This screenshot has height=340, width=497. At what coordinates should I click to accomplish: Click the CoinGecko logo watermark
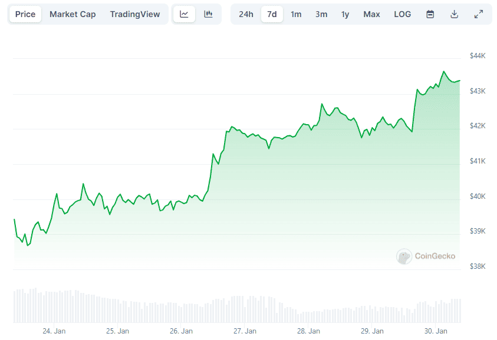[x=426, y=256]
